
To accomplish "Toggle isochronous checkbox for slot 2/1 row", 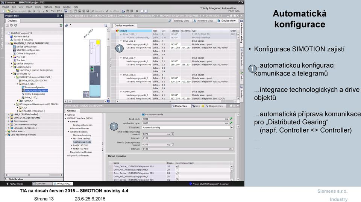I will 177,170.
